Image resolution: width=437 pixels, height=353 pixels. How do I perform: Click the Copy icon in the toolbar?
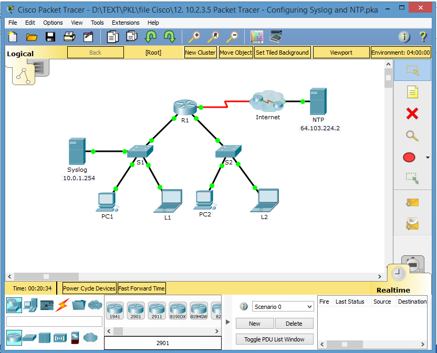112,37
